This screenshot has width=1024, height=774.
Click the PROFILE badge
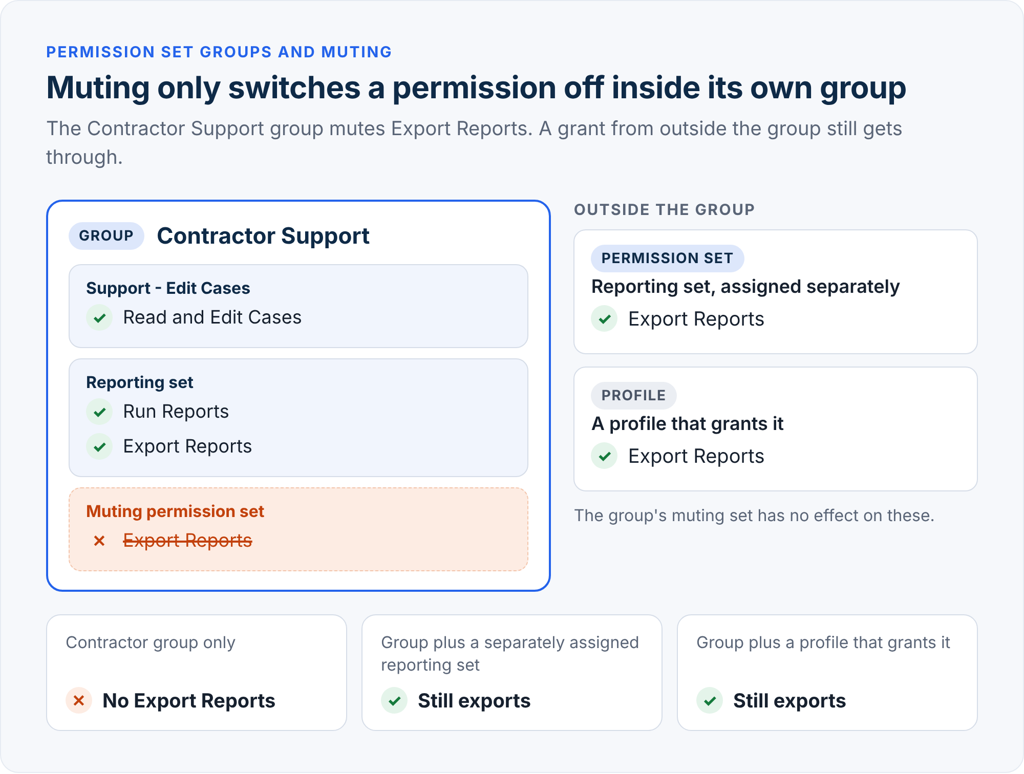click(x=634, y=396)
